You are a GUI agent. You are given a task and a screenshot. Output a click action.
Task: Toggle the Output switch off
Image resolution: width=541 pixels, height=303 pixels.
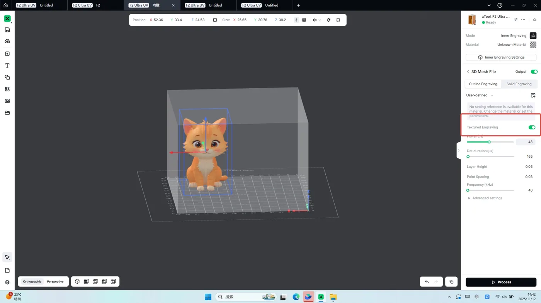point(534,72)
